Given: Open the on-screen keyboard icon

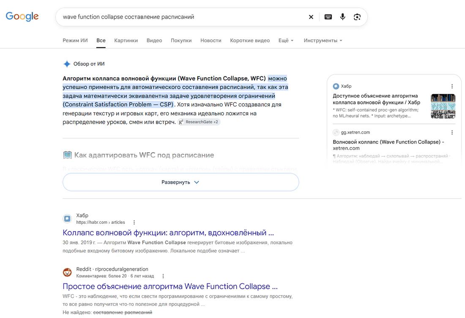Looking at the screenshot, I should point(328,17).
